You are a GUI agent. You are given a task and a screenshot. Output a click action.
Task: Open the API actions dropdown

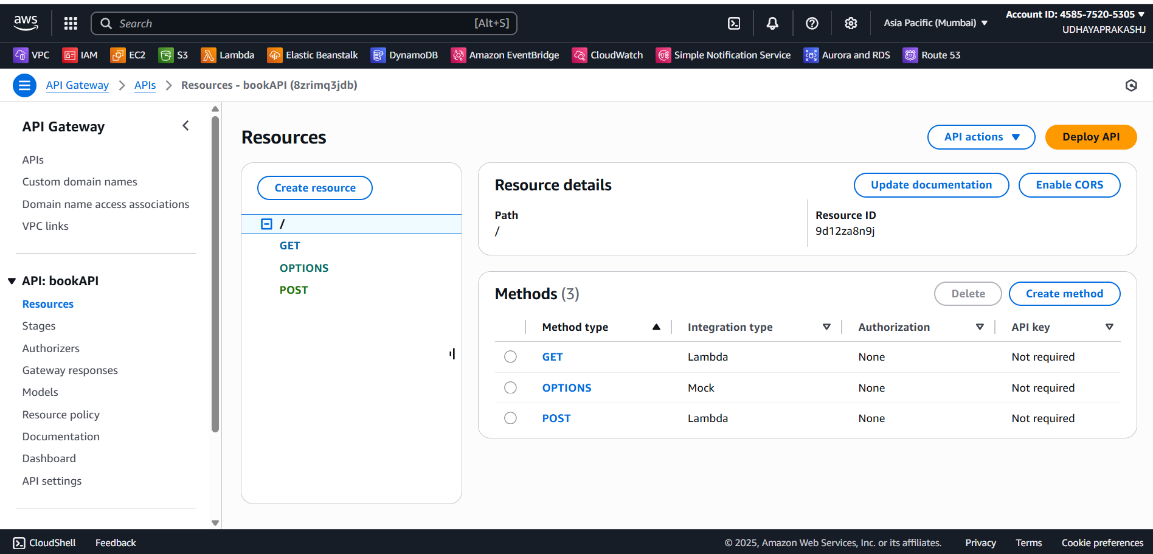point(981,137)
